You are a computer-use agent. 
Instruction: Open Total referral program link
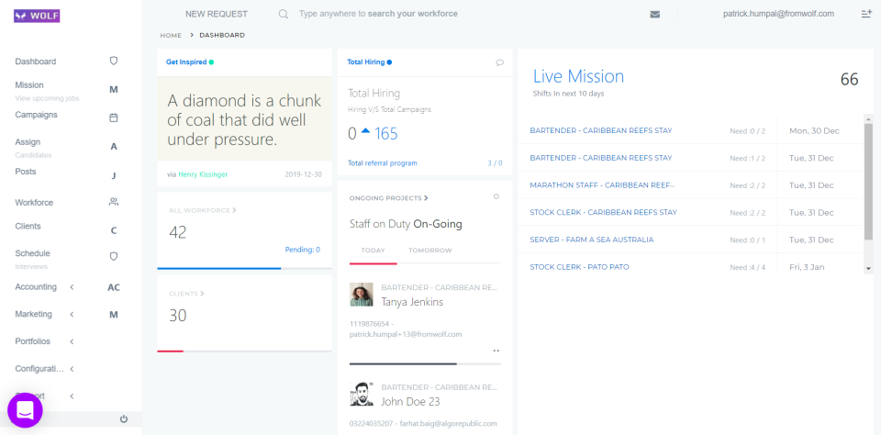pyautogui.click(x=383, y=163)
